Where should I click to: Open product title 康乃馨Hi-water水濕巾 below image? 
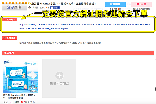click(19, 96)
